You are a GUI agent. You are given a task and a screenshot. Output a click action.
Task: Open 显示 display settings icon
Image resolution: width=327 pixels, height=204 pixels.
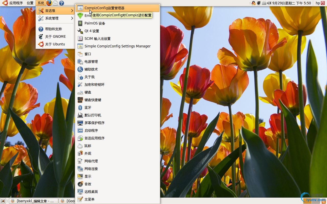(80, 176)
